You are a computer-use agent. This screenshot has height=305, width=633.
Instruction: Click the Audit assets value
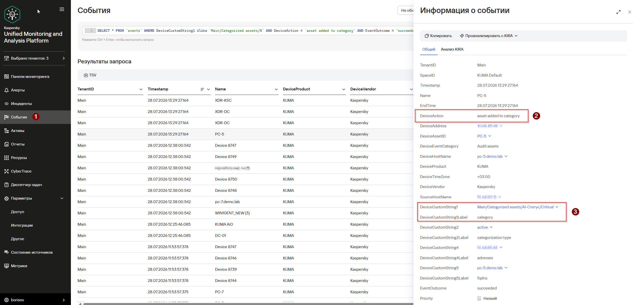(x=488, y=146)
